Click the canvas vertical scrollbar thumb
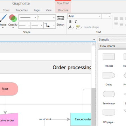This screenshot has width=126, height=126. coord(93,107)
